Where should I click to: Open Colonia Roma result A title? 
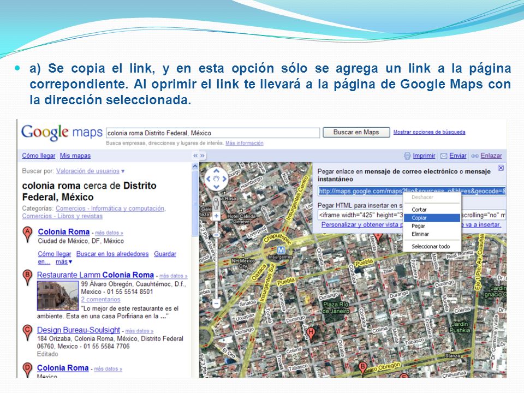tap(64, 231)
